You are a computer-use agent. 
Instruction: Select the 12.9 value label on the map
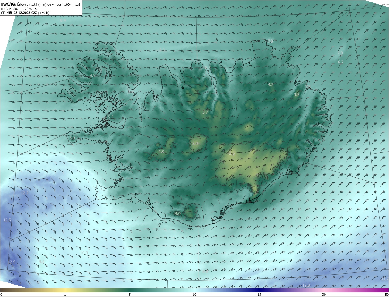(x=12, y=262)
